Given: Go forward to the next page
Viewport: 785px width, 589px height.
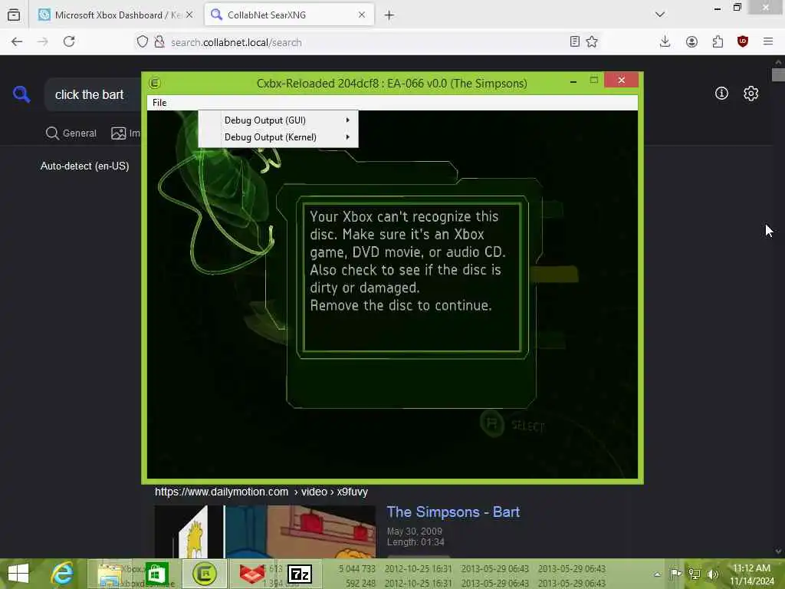Looking at the screenshot, I should click(x=43, y=42).
